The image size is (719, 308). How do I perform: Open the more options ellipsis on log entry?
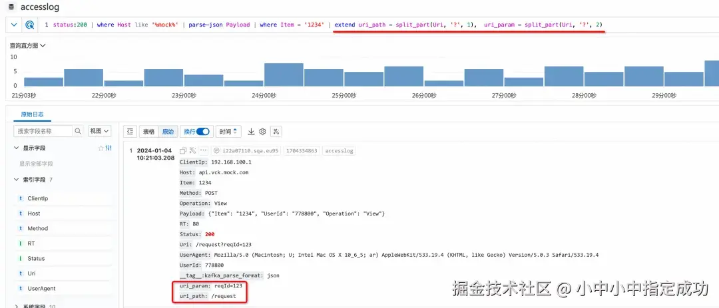click(x=203, y=150)
